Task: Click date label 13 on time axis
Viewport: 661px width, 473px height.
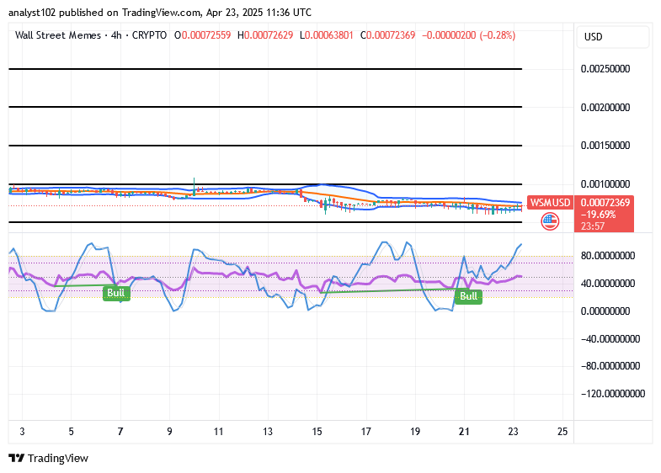Action: (x=268, y=432)
